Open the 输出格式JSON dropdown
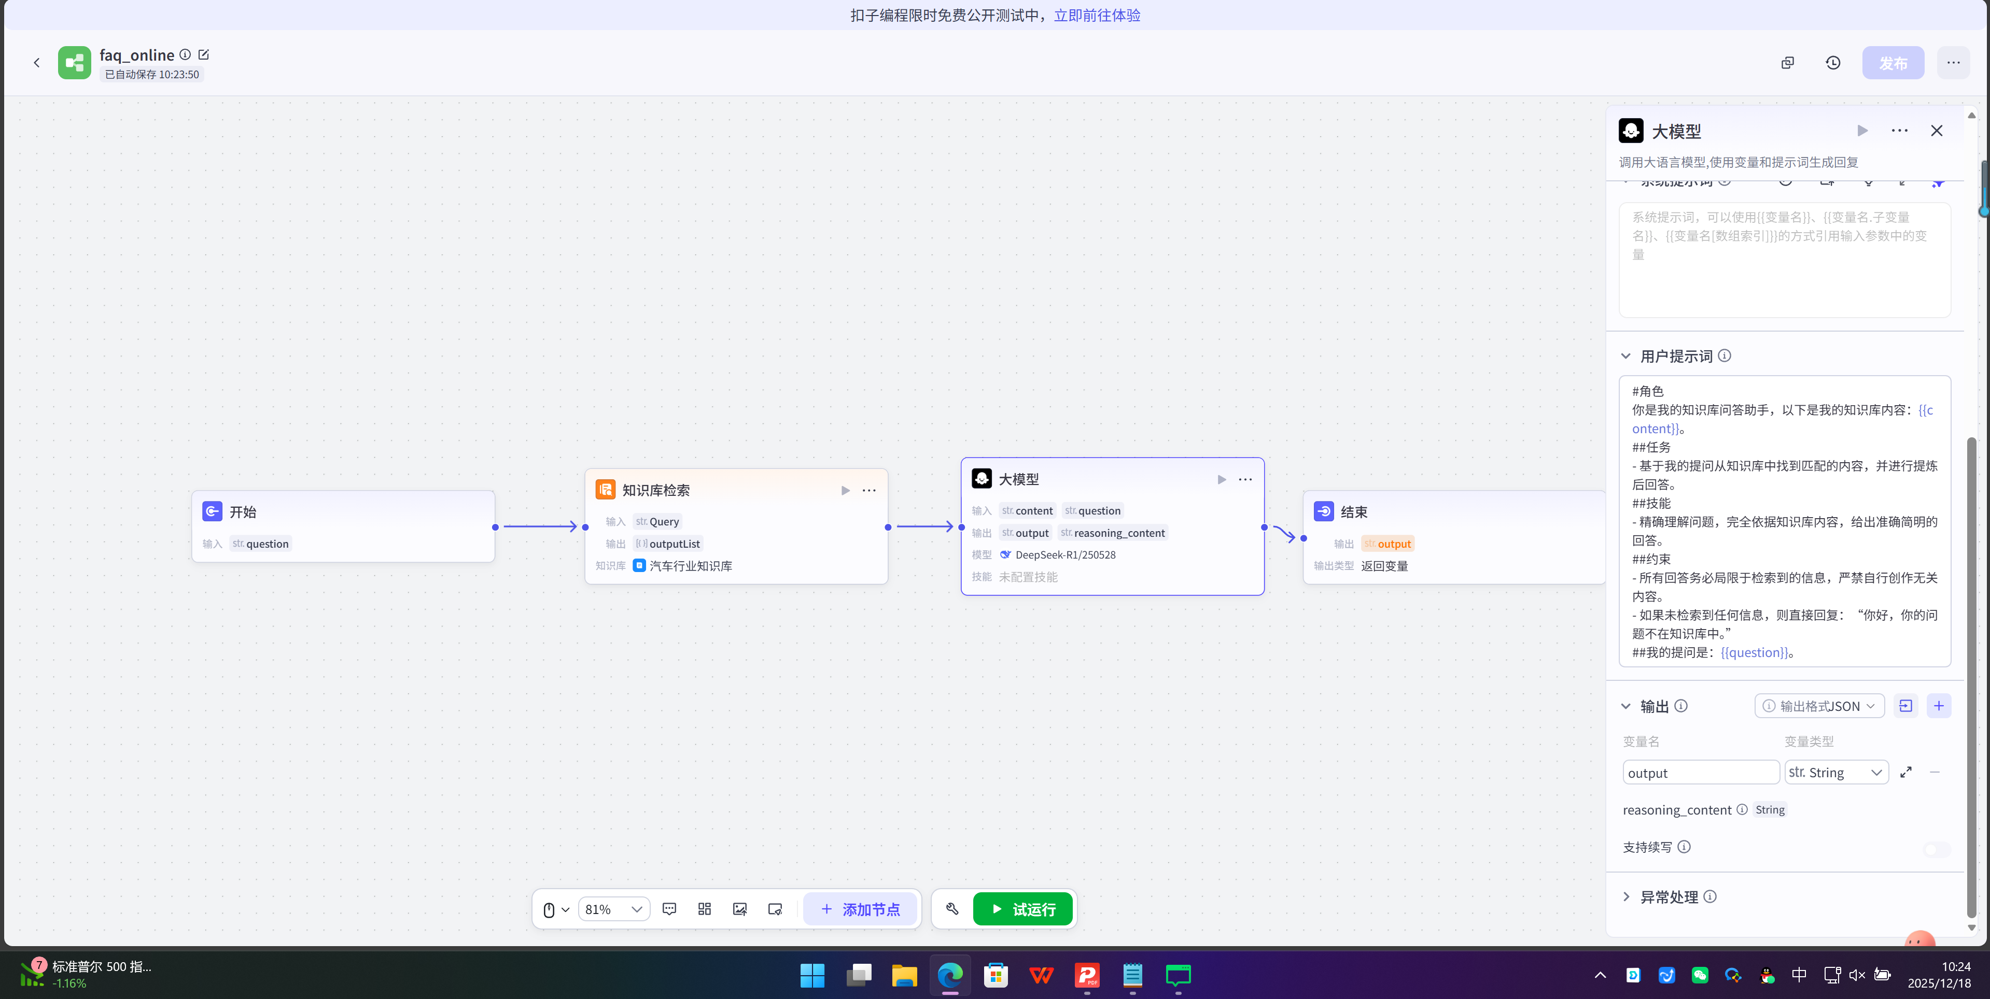Screen dimensions: 1990x999 pos(1819,706)
